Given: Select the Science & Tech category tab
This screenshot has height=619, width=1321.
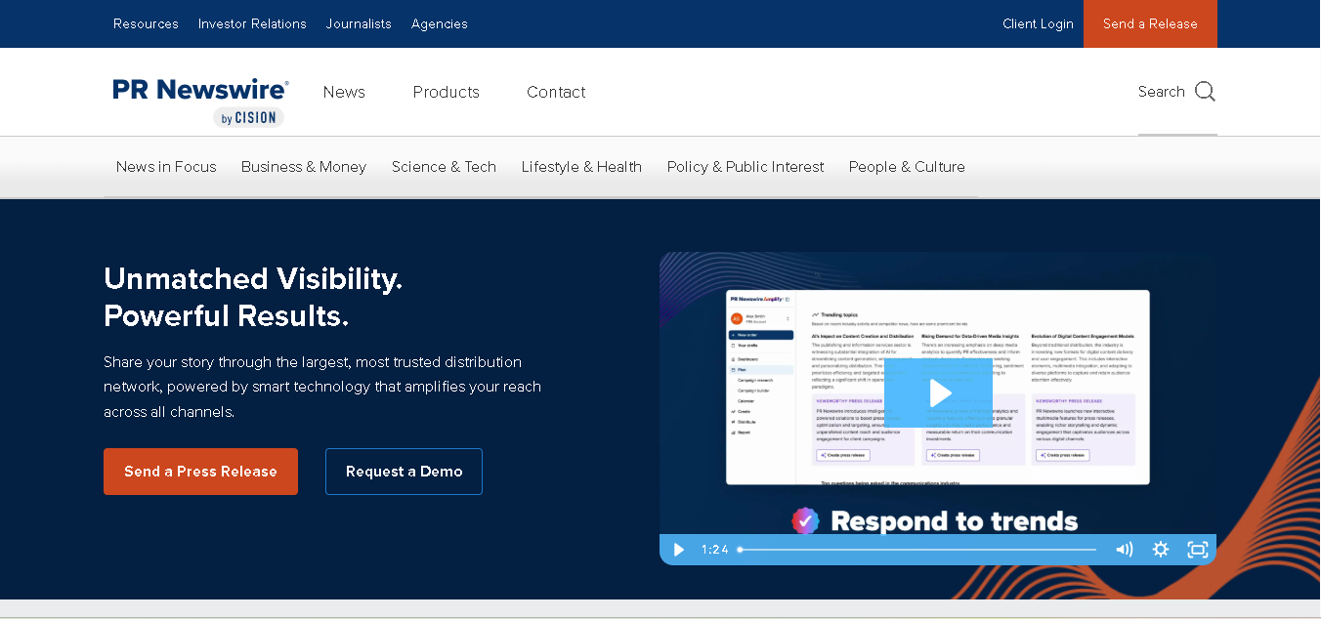Looking at the screenshot, I should [444, 167].
